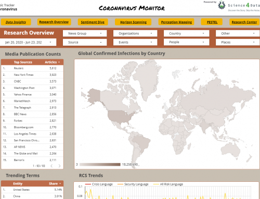
Task: Select Los Angeles Times row
Action: [32, 134]
